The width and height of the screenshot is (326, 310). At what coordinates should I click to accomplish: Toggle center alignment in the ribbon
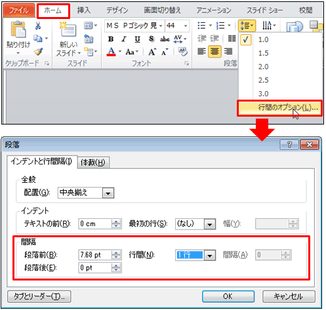214,52
